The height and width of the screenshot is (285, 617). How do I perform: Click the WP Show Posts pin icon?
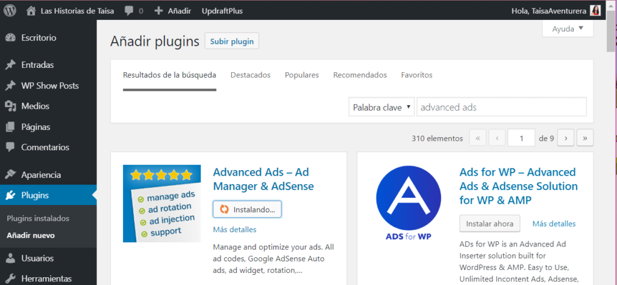(10, 85)
